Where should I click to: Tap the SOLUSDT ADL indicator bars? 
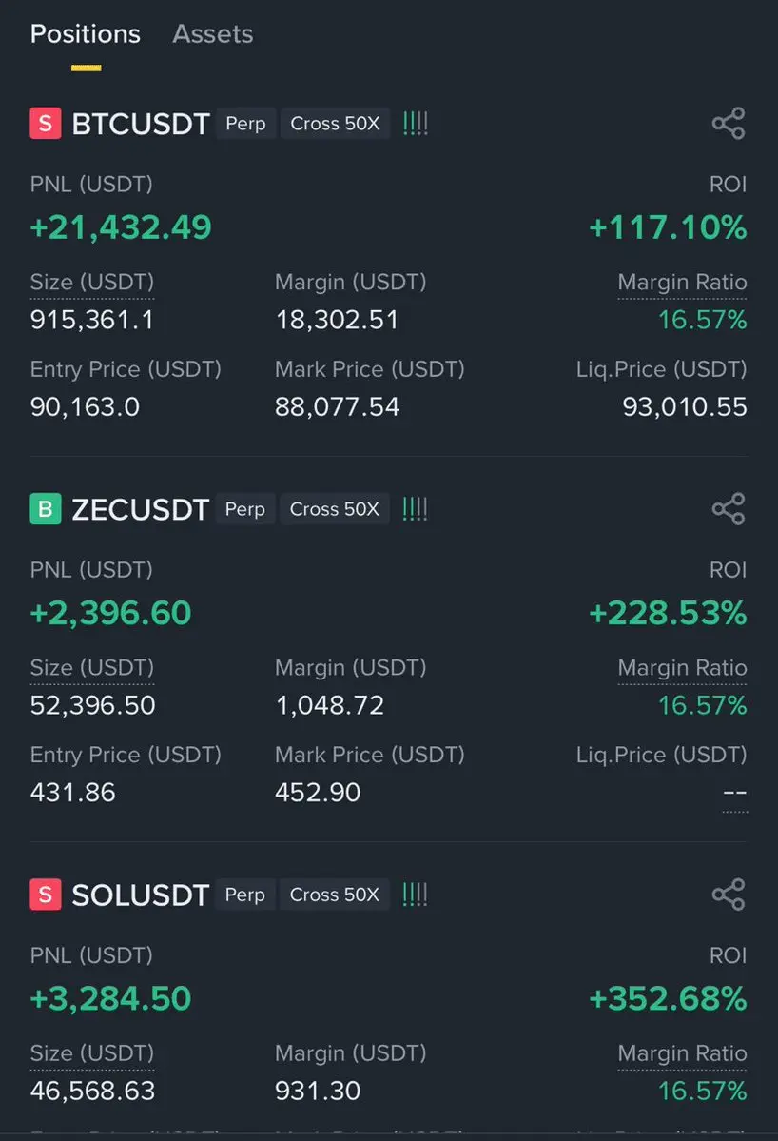(415, 895)
